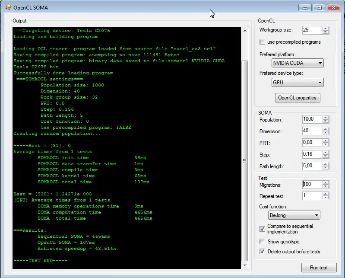345x278 pixels.
Task: Increase Dimension with up arrow
Action: coord(326,129)
